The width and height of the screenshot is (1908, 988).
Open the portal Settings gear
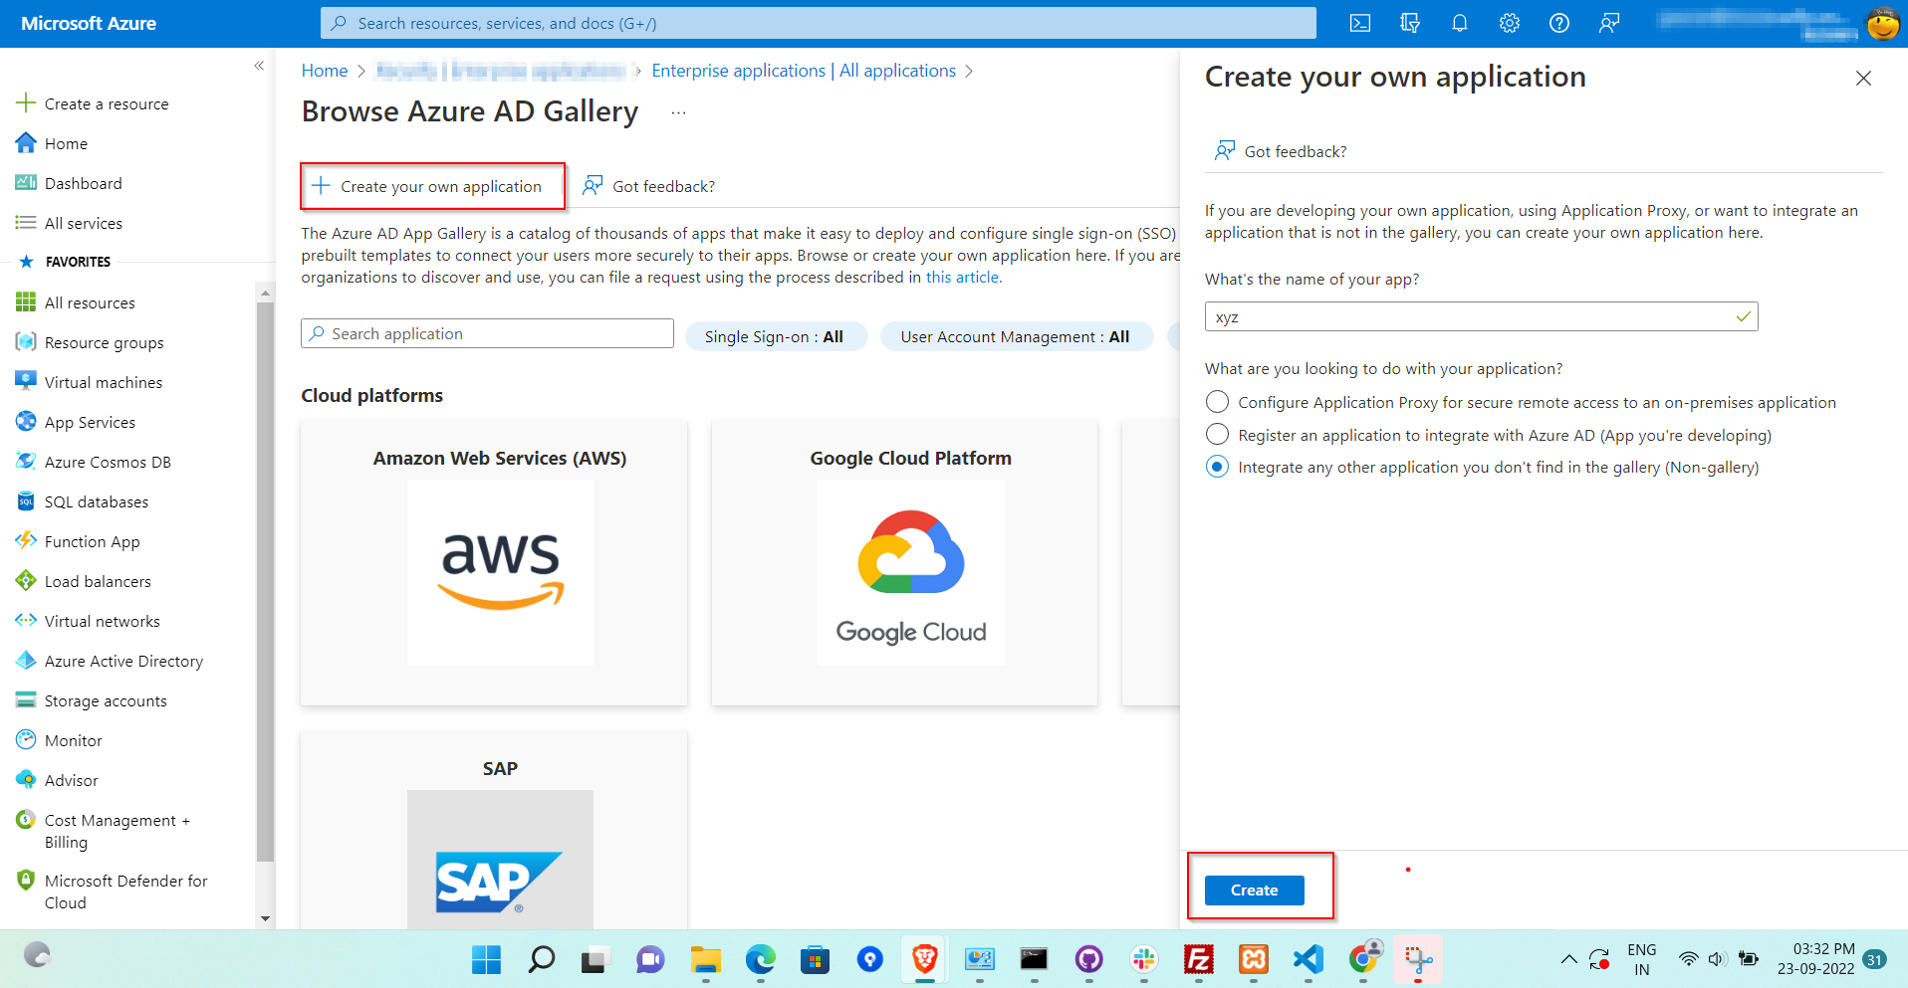tap(1509, 22)
